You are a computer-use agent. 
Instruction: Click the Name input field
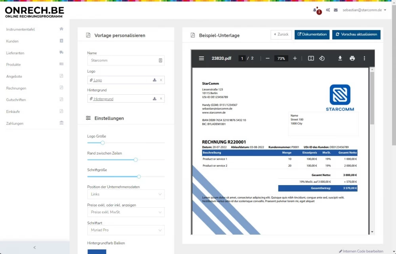[x=123, y=60]
